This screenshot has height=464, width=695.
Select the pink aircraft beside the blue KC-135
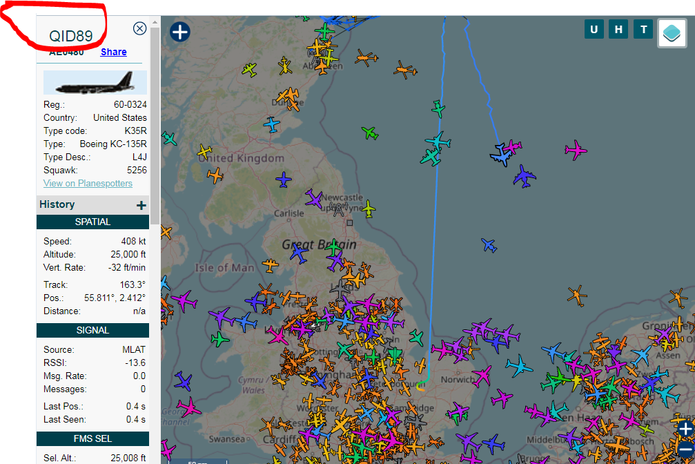point(513,146)
